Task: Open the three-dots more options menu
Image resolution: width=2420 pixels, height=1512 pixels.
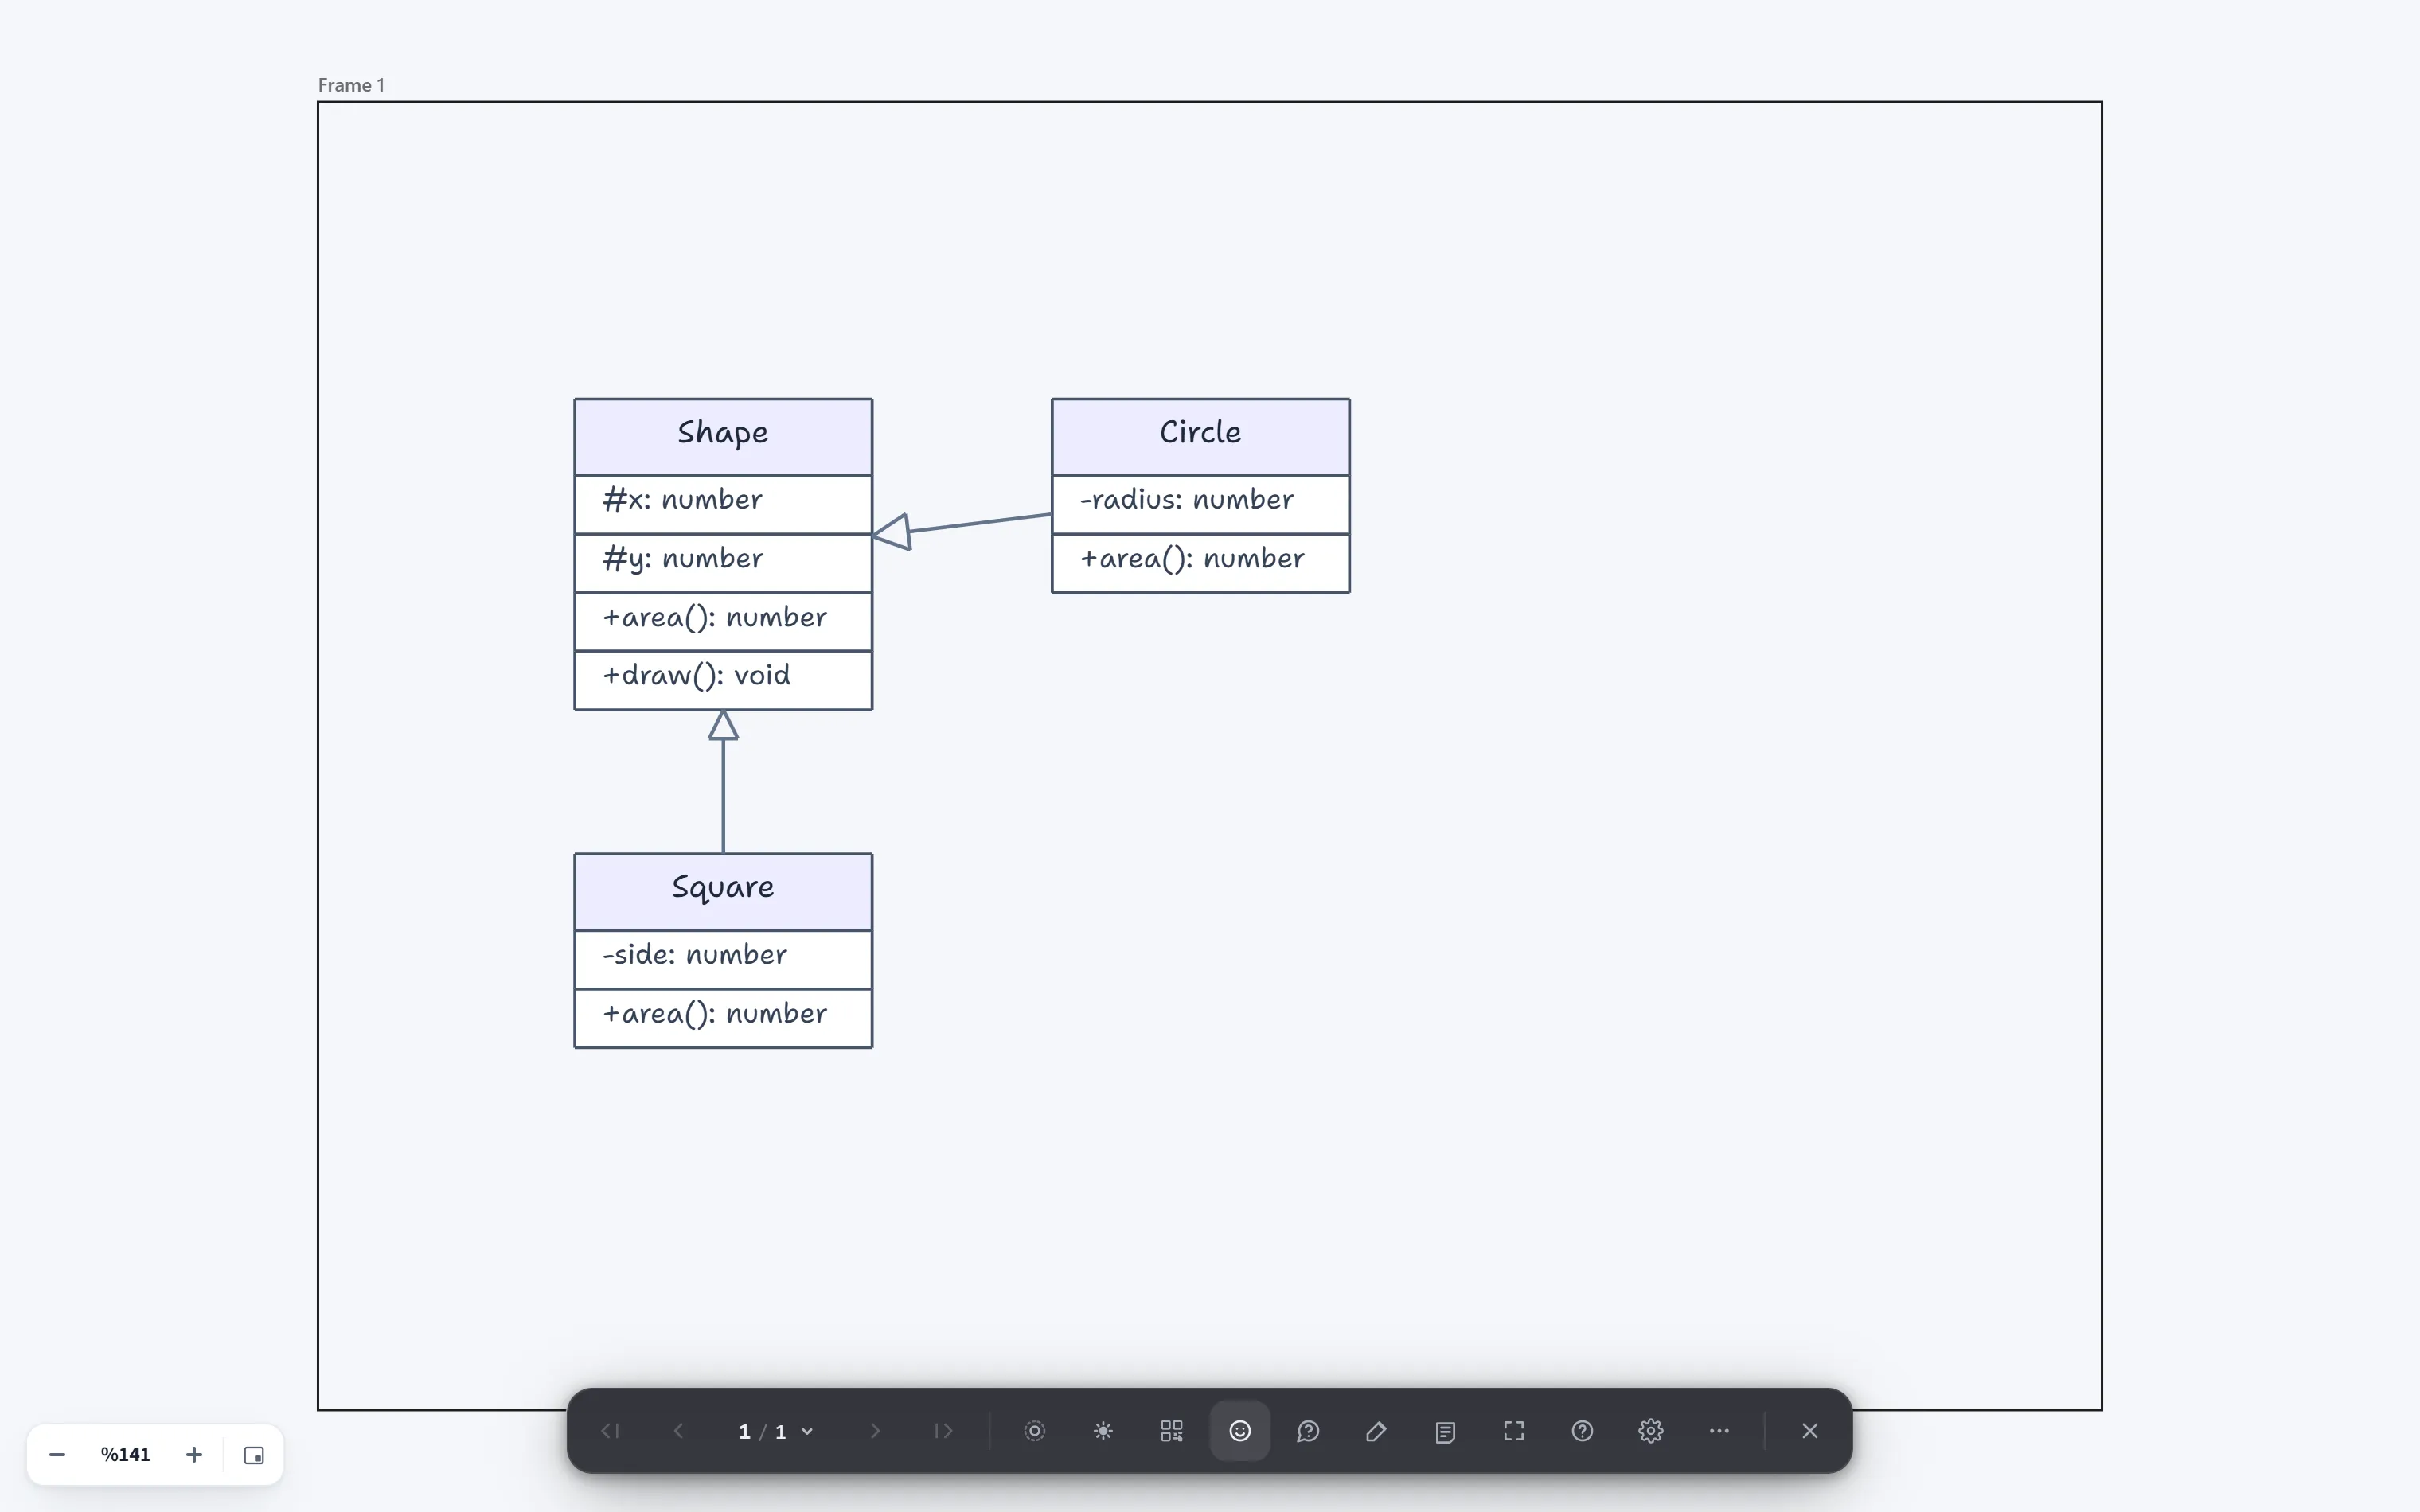Action: pos(1719,1431)
